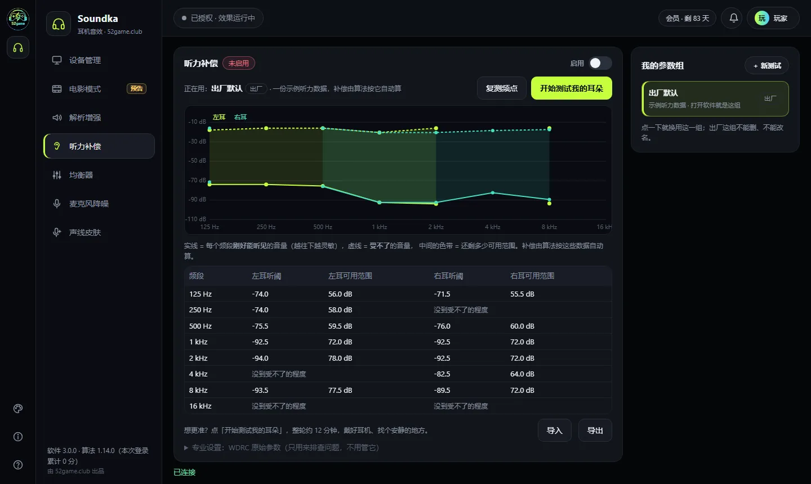This screenshot has width=811, height=484.
Task: Click the 78.0 dB cell in 2 kHz row
Action: point(340,358)
